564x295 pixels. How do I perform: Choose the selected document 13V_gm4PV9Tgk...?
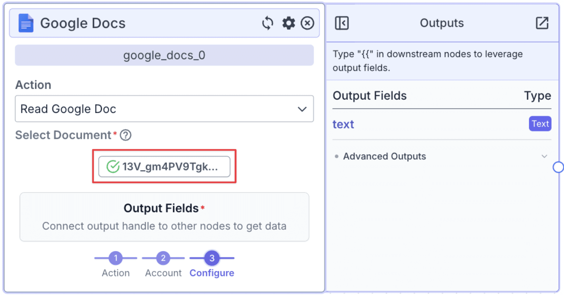pyautogui.click(x=164, y=167)
